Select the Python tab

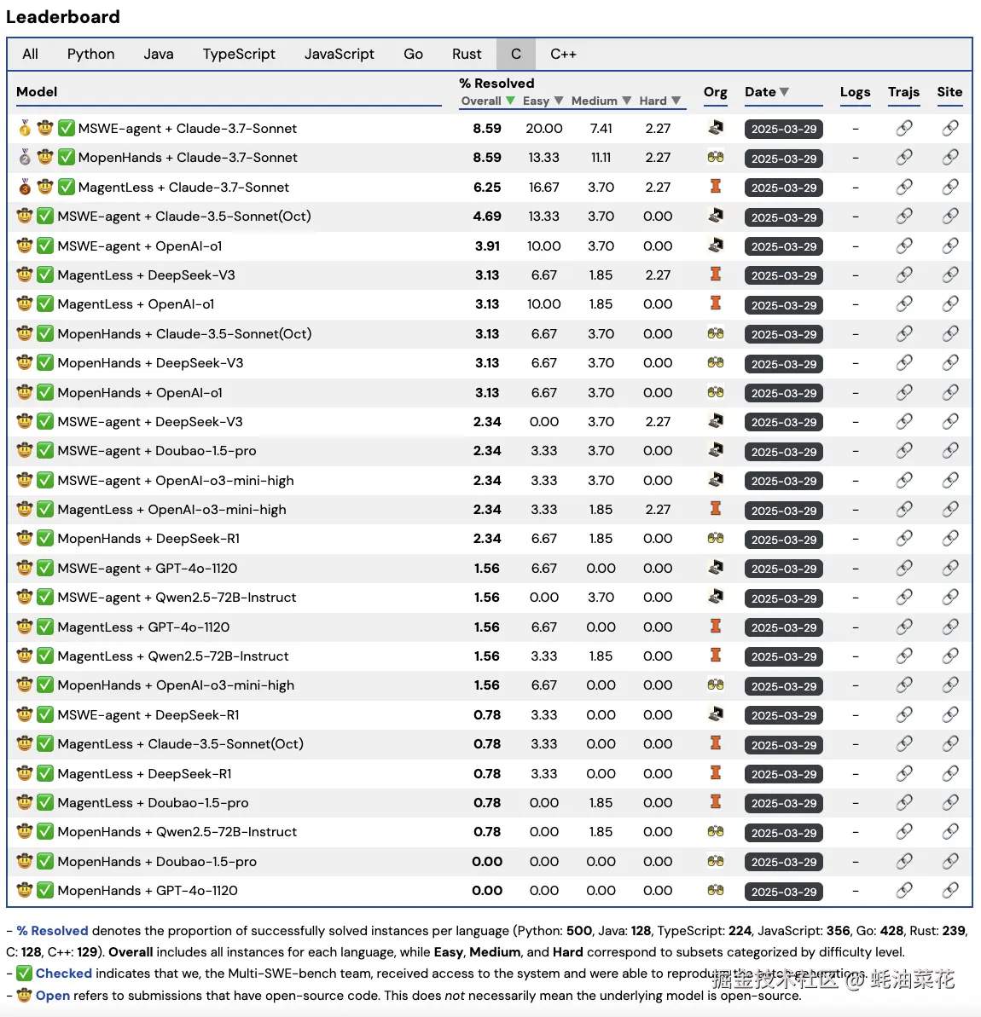point(91,54)
